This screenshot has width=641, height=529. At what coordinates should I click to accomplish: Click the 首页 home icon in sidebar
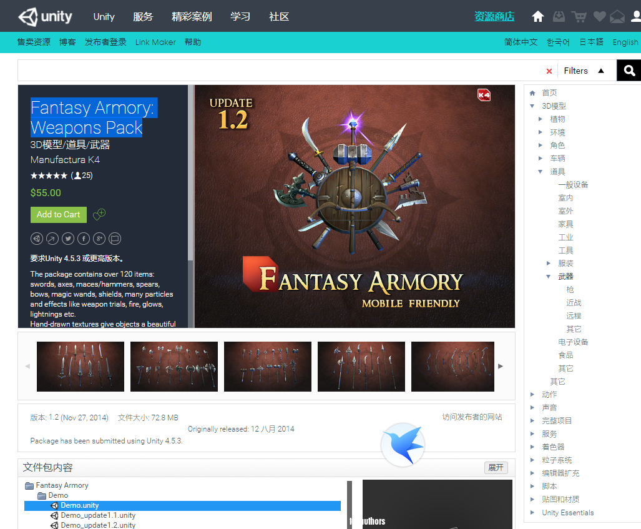pyautogui.click(x=532, y=93)
